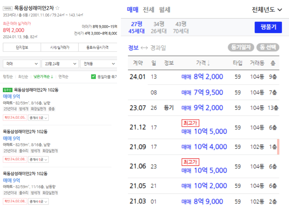
Task: Expand the 전체년도 year selector
Action: coord(267,9)
